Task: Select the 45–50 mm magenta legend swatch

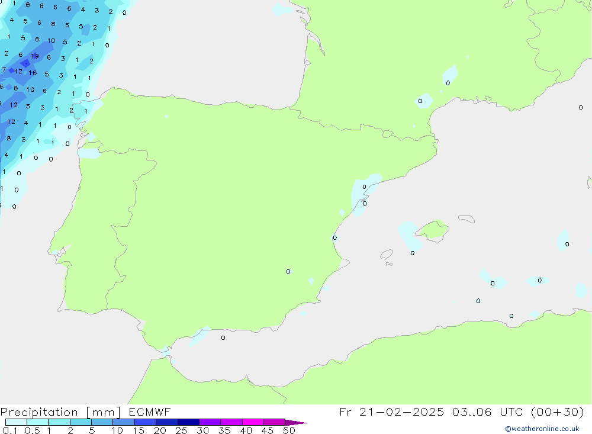Action: coord(274,422)
